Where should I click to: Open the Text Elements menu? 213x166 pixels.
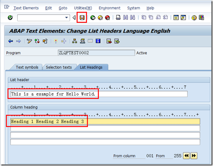pos(26,8)
